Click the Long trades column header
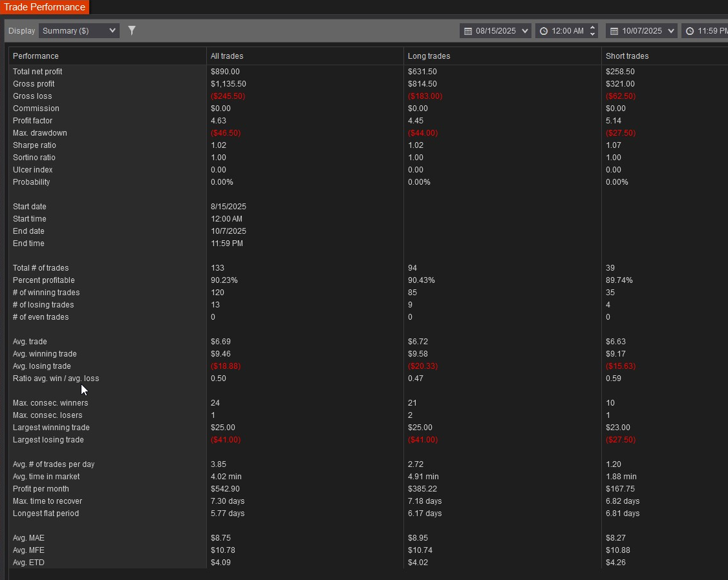The image size is (728, 580). [x=429, y=56]
